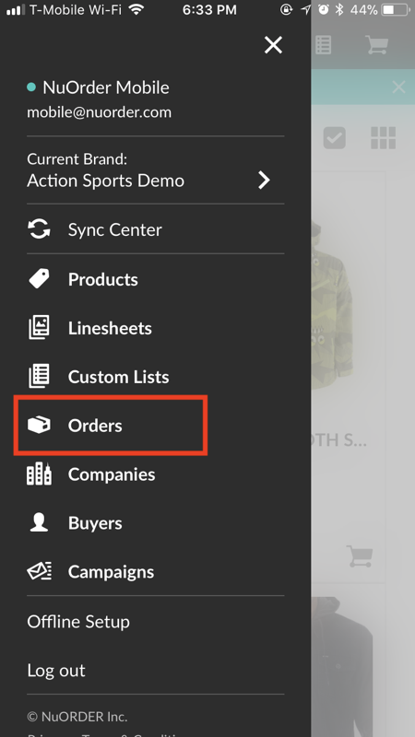Tap Log out
415x737 pixels.
pyautogui.click(x=56, y=671)
